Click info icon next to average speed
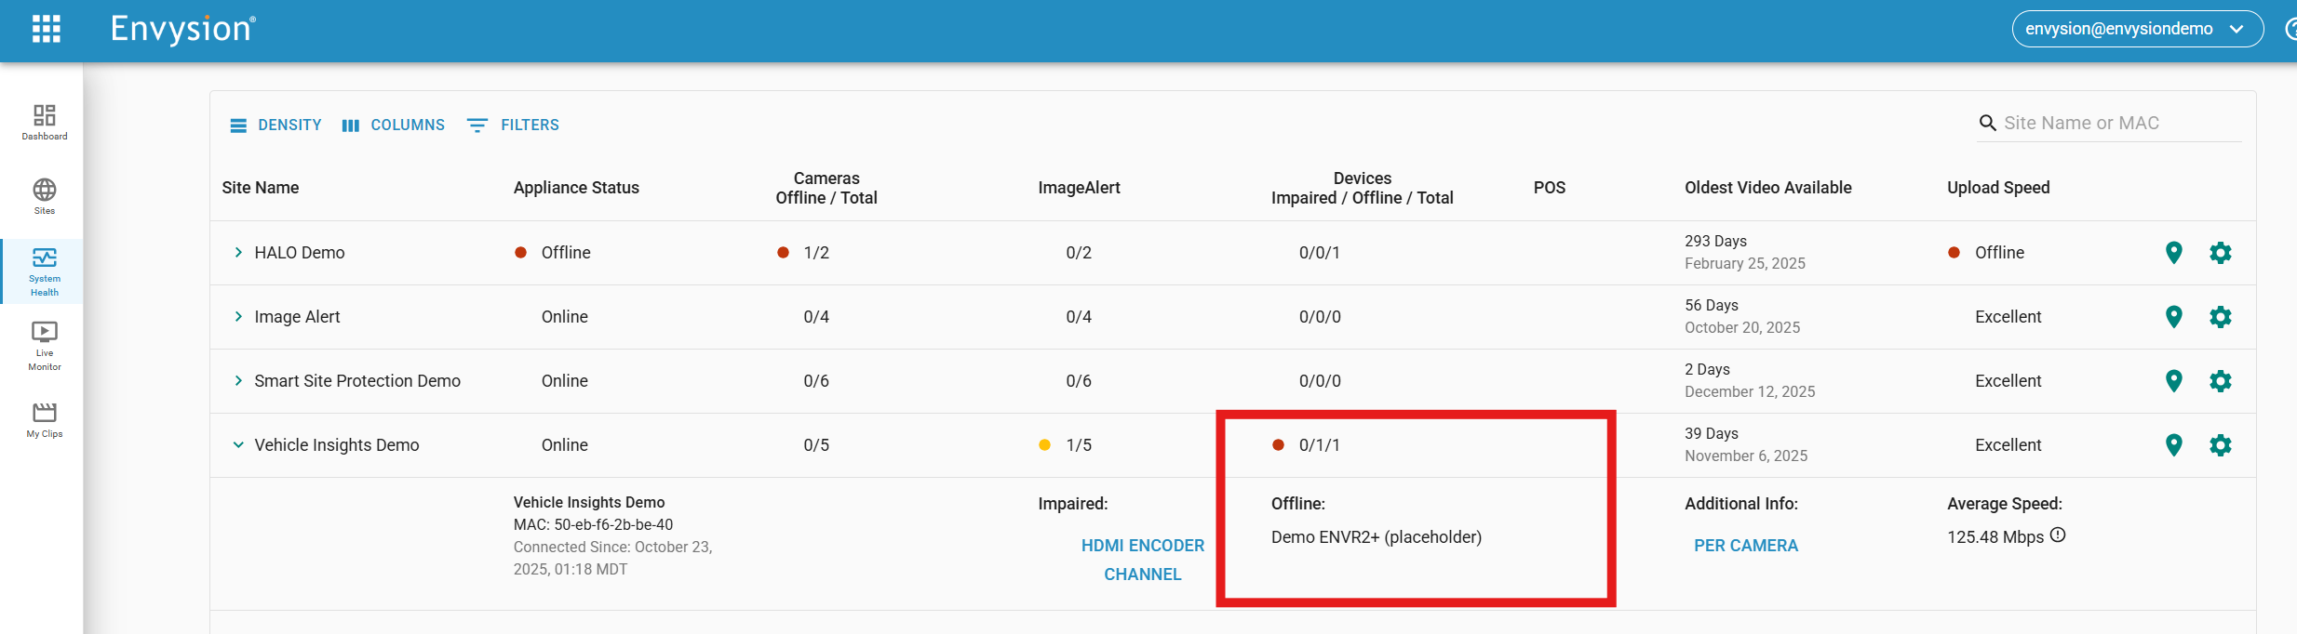 click(2058, 535)
